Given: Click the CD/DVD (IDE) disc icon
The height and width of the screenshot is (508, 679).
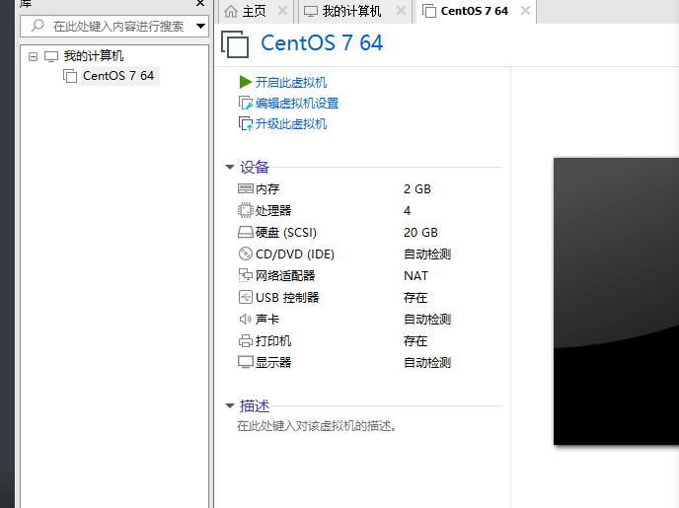Looking at the screenshot, I should click(246, 254).
